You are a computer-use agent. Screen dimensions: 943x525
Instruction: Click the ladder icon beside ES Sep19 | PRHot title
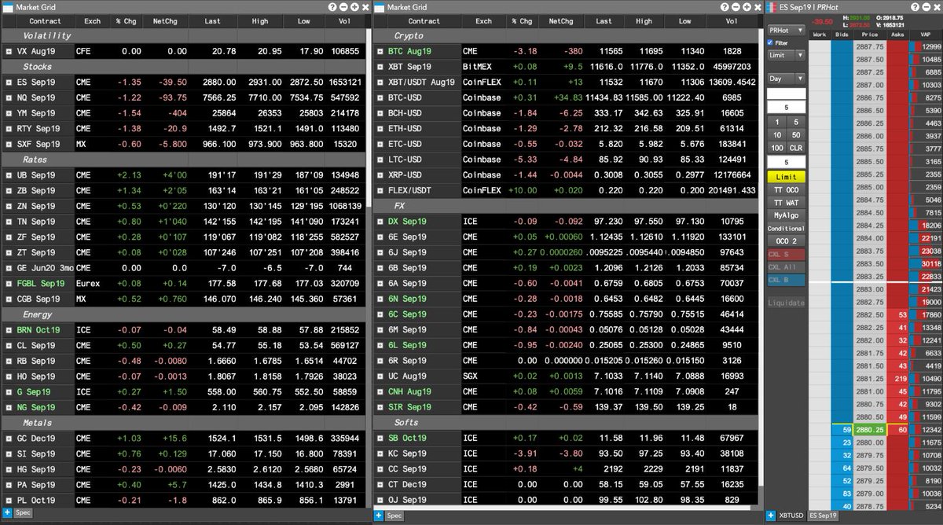773,6
